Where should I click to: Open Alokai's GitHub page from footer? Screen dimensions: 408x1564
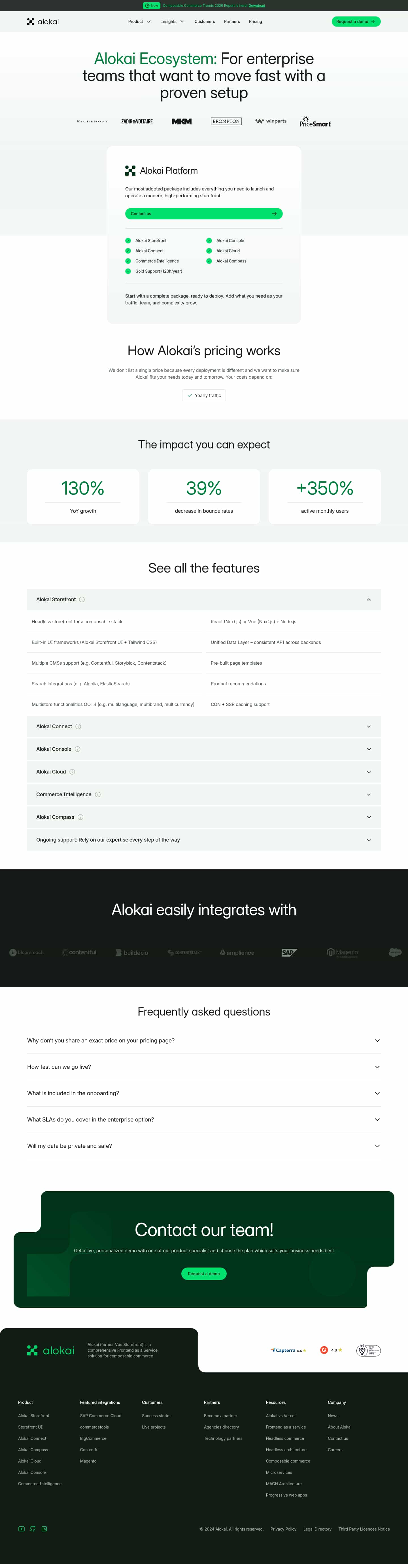click(x=33, y=1528)
